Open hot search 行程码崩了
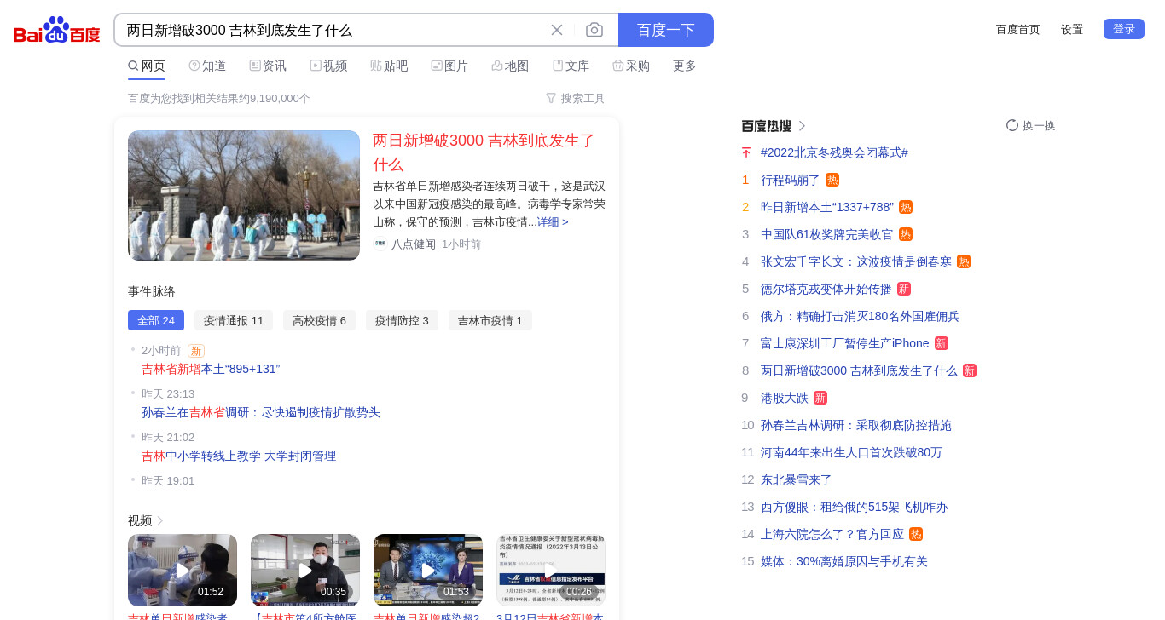 [x=791, y=180]
